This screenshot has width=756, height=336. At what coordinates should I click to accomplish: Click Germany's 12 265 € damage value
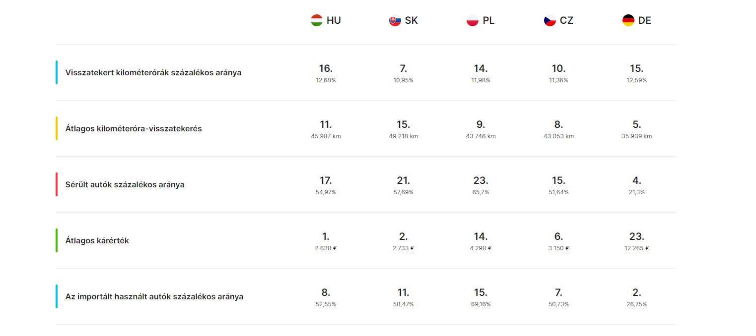tap(637, 248)
